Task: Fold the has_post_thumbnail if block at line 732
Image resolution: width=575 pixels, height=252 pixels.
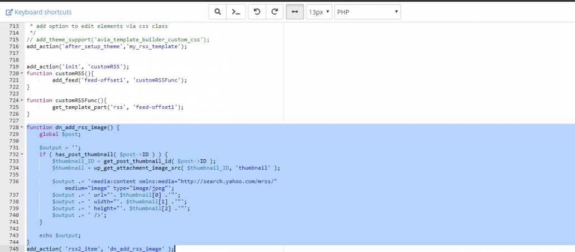Action: [21, 154]
